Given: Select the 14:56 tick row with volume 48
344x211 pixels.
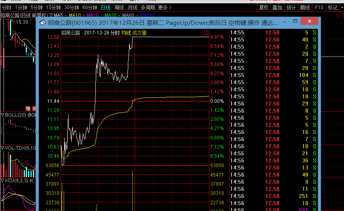Looking at the screenshot, I should [273, 175].
